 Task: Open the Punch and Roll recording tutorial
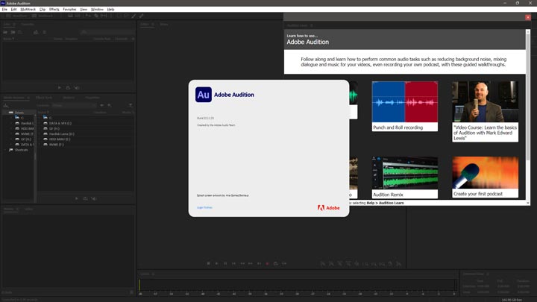pyautogui.click(x=405, y=106)
